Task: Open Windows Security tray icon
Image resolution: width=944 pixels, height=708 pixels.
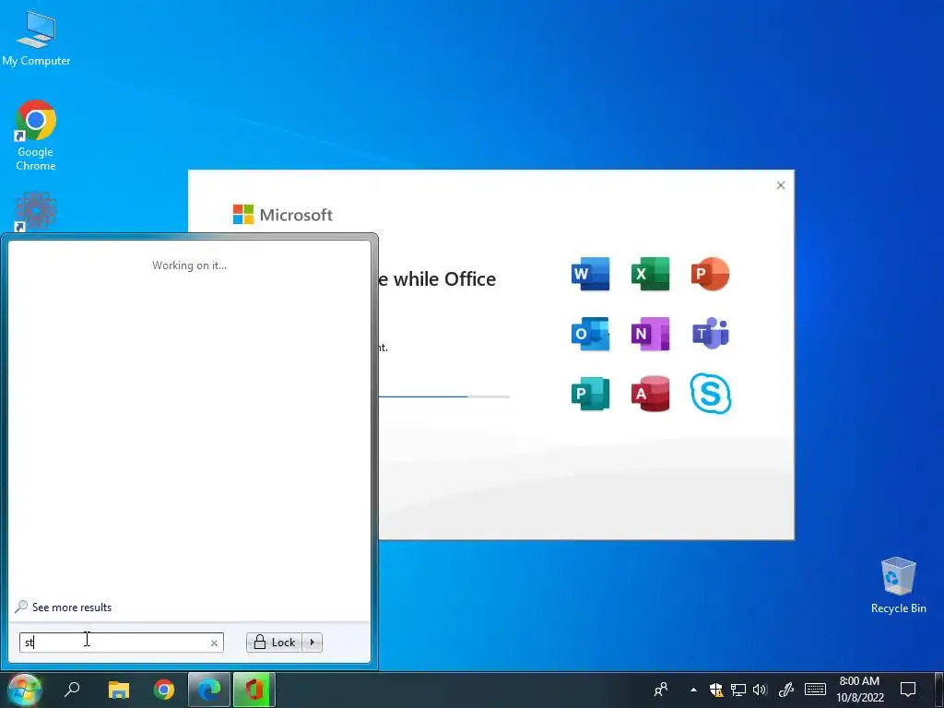Action: pos(715,690)
